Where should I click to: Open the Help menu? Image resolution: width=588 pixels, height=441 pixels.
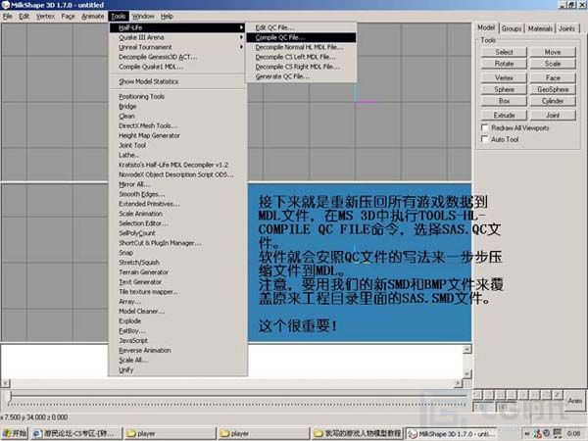coord(167,16)
